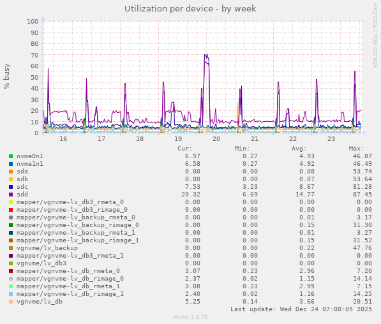Screen dimensions: 381x324
Task: Click vgnvme/lv_db current value 5.25
Action: (193, 302)
